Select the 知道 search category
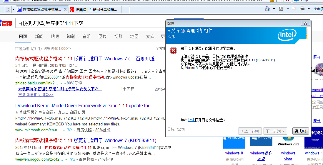The width and height of the screenshot is (323, 165). point(71,37)
